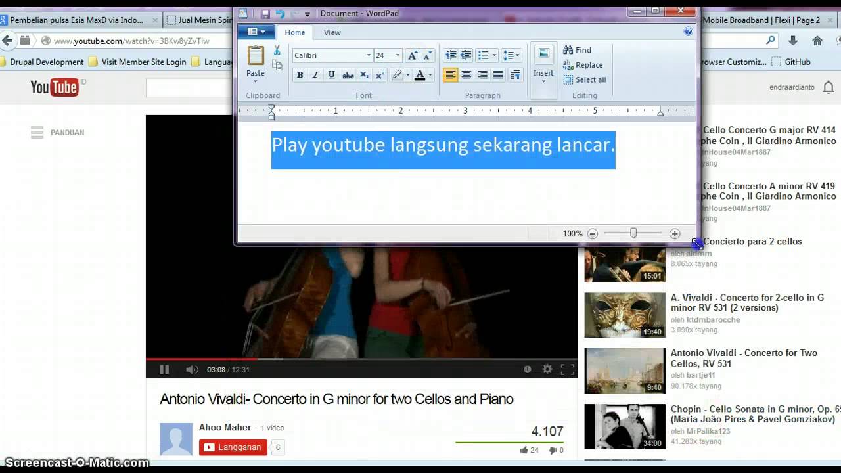Image resolution: width=841 pixels, height=473 pixels.
Task: Open the text highlight color dropdown arrow
Action: (407, 75)
